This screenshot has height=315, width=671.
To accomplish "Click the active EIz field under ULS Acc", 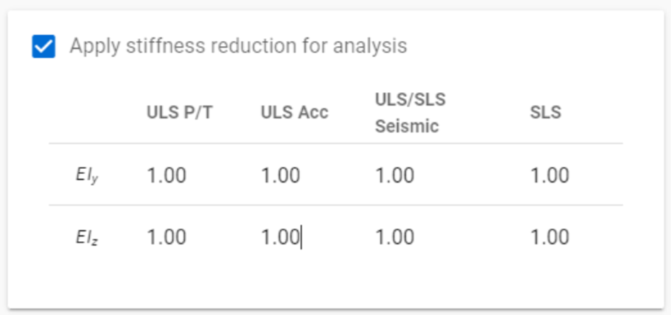I will [x=280, y=237].
